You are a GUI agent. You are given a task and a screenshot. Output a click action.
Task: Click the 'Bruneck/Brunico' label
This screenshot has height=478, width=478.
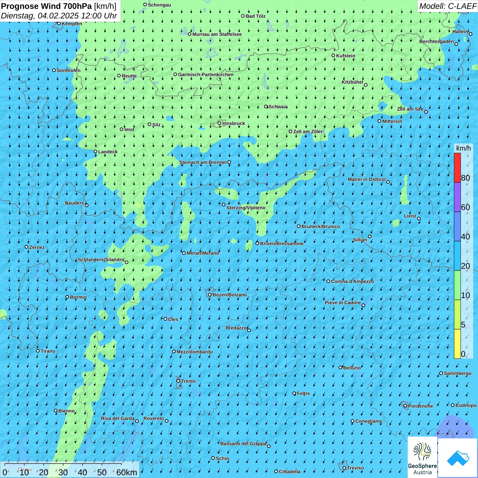click(x=321, y=226)
